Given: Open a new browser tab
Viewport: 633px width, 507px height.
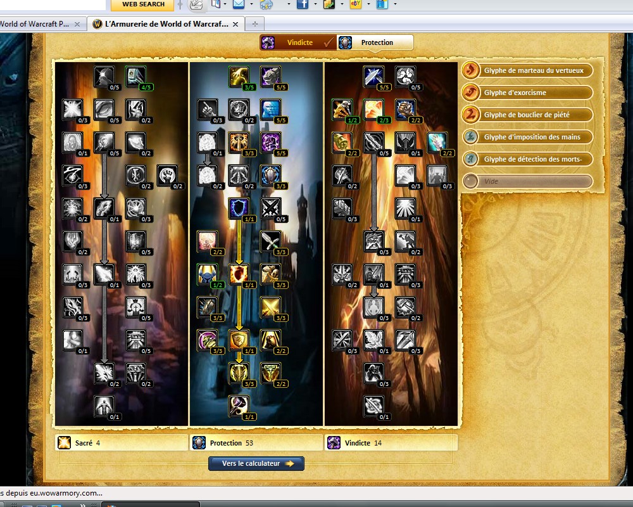Looking at the screenshot, I should pos(254,24).
